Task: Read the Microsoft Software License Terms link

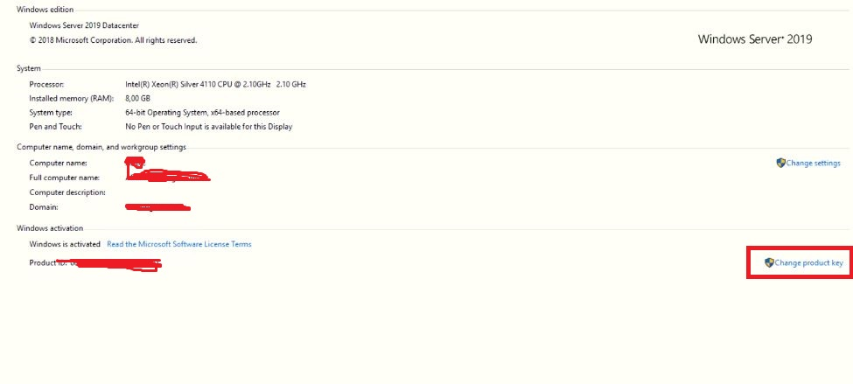Action: click(x=179, y=244)
